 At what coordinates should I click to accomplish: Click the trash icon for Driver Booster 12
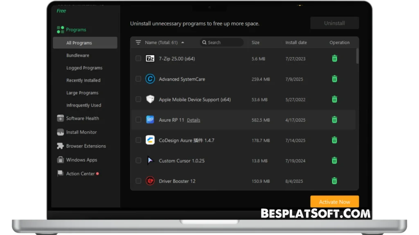[334, 181]
